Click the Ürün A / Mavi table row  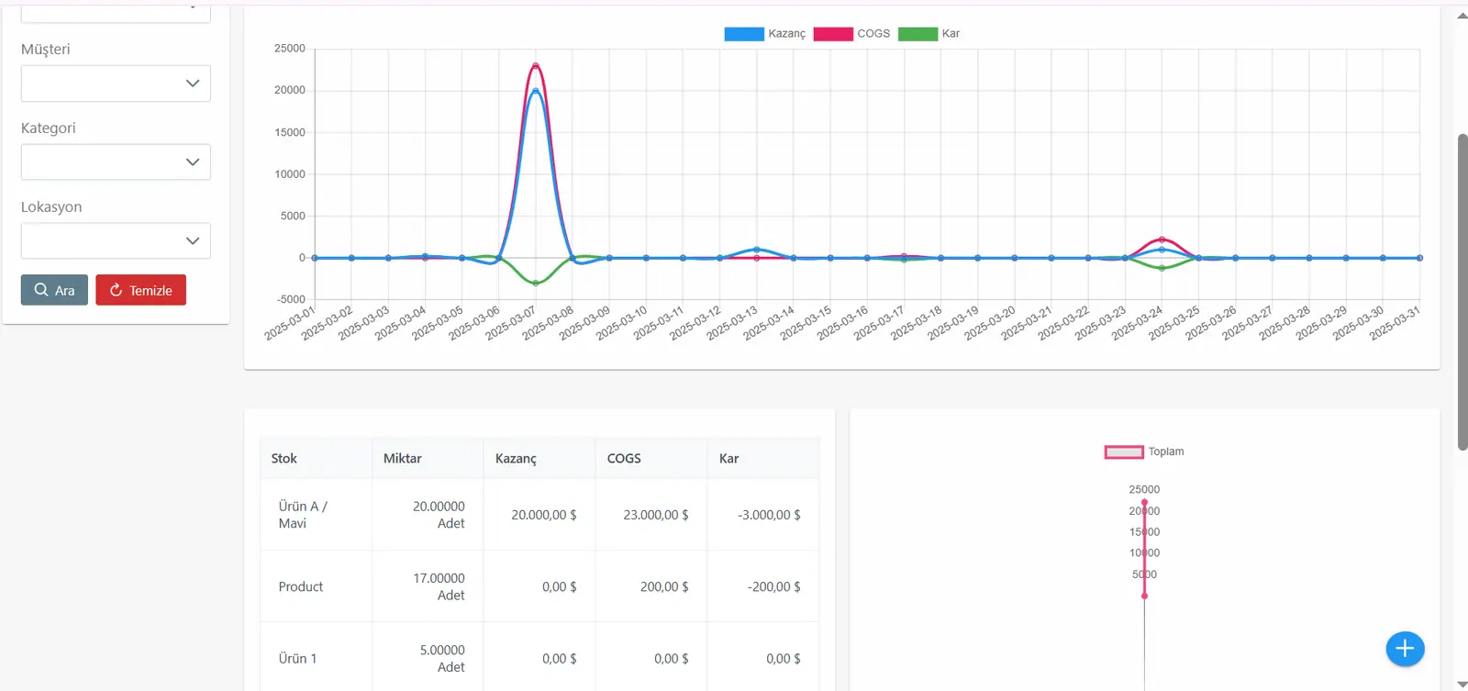[x=539, y=515]
